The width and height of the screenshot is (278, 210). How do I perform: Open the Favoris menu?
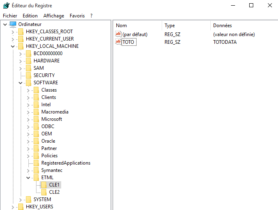point(77,16)
